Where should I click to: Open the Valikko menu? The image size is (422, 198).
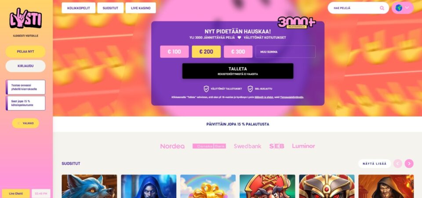click(x=25, y=123)
